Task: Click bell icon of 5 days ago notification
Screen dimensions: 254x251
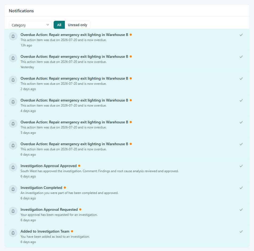Action: [x=13, y=124]
